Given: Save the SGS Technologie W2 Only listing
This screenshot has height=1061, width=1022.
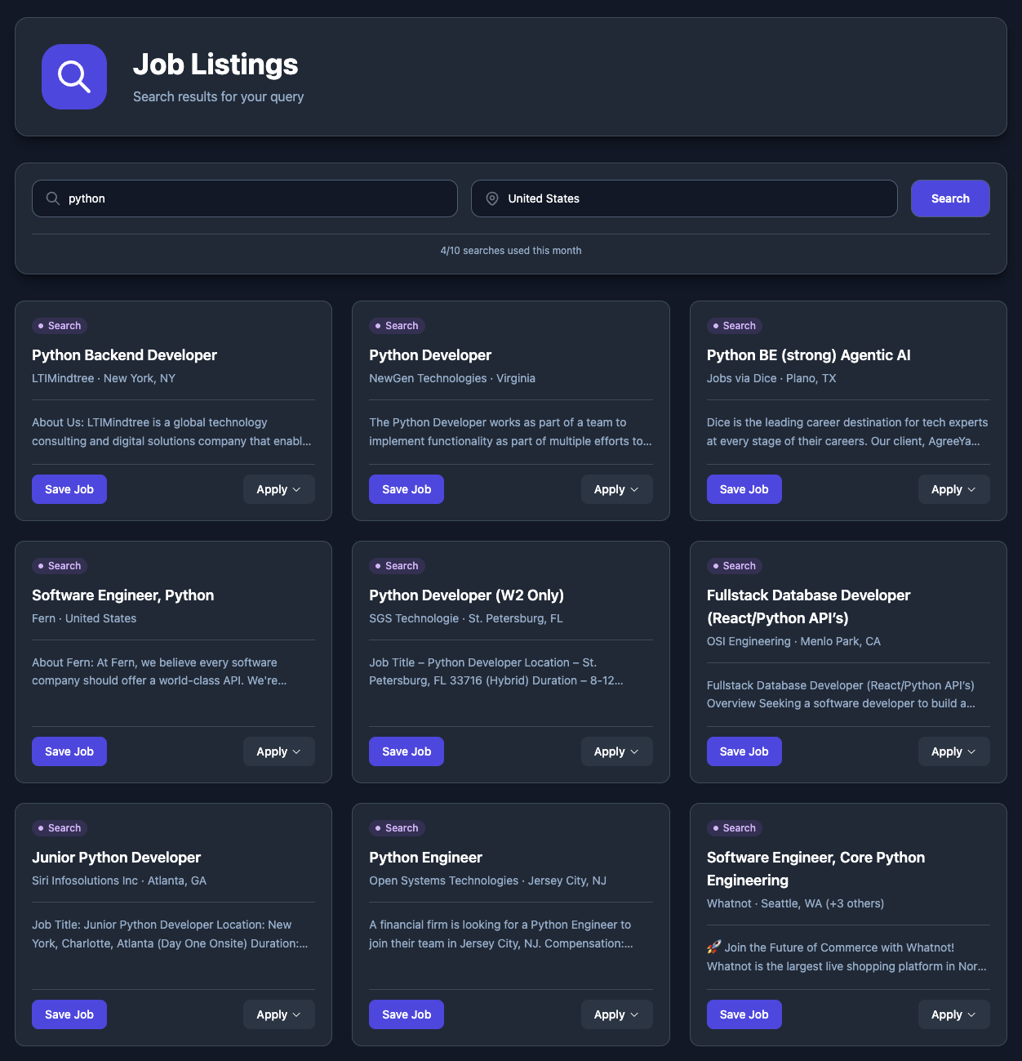Looking at the screenshot, I should [406, 751].
